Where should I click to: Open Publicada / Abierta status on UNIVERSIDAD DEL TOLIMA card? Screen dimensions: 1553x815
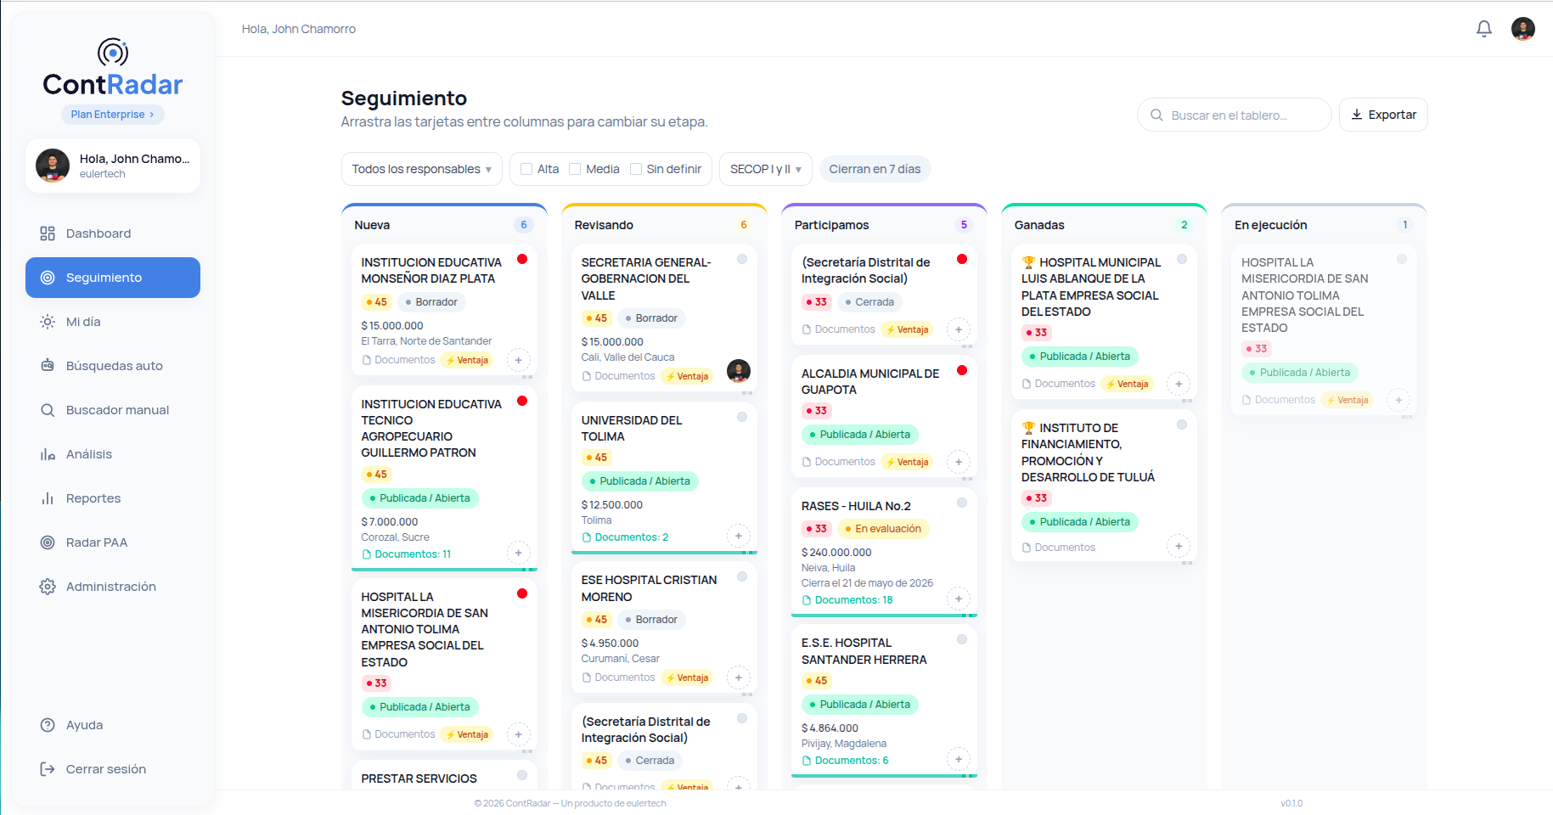point(640,481)
